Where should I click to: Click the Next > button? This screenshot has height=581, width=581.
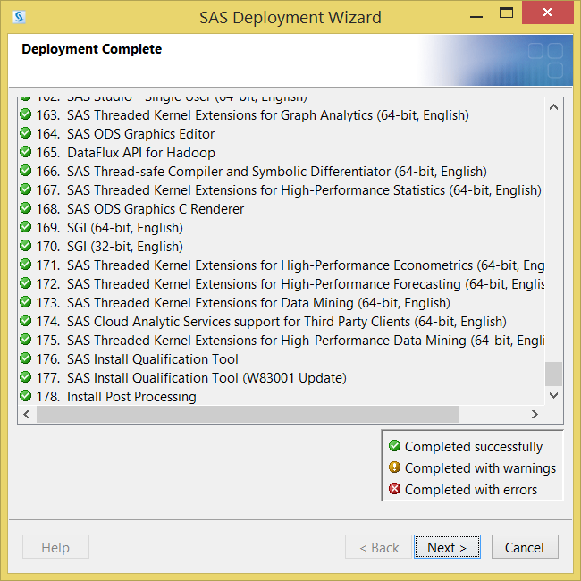[x=447, y=546]
